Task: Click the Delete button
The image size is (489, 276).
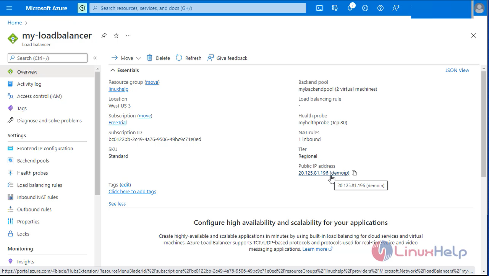Action: (158, 58)
